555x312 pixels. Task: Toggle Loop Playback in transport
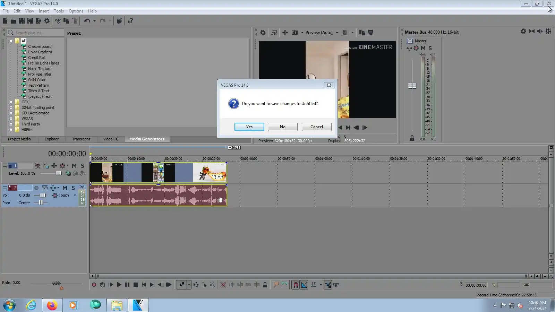(x=102, y=285)
